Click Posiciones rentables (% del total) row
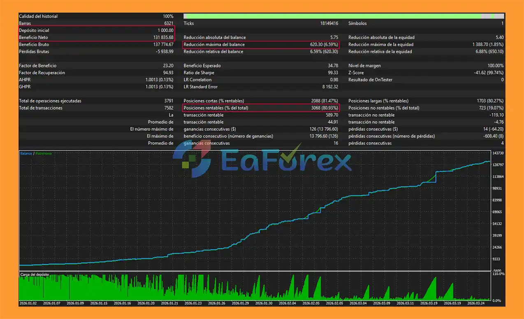Image resolution: width=524 pixels, height=319 pixels. [261, 108]
